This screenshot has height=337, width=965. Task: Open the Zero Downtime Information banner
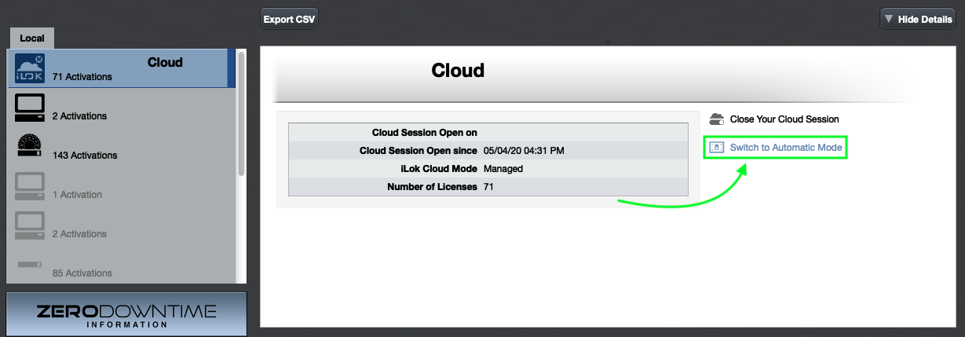tap(126, 314)
